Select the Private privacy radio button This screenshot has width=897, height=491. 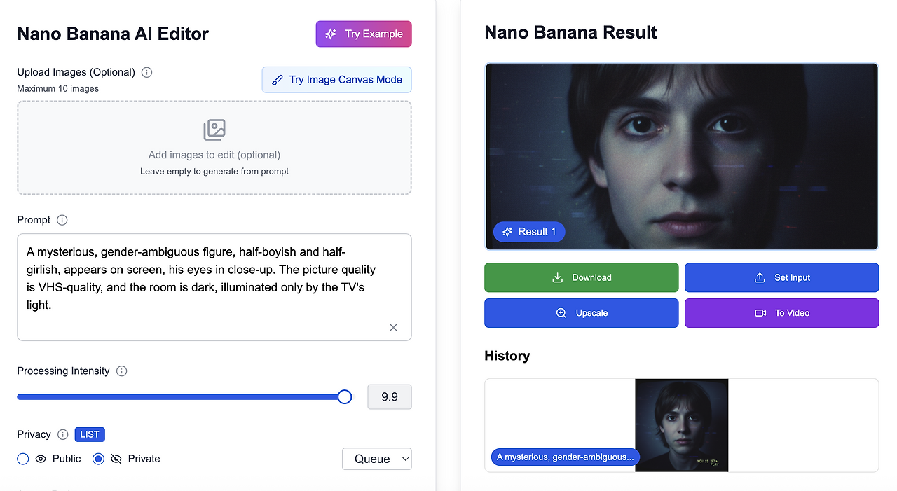(98, 459)
